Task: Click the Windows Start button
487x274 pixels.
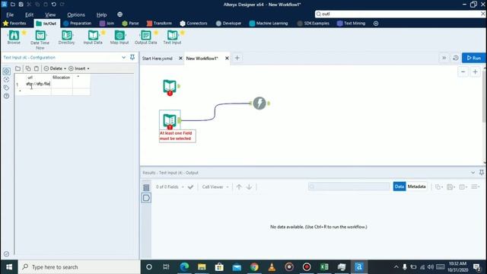Action: pos(9,267)
